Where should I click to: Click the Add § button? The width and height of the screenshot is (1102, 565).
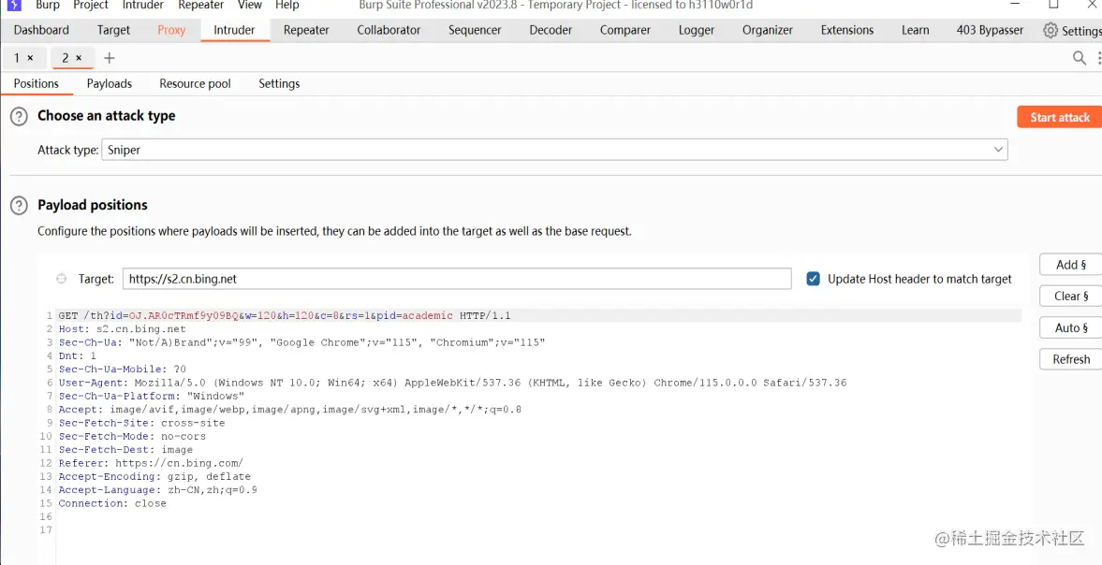click(1071, 265)
